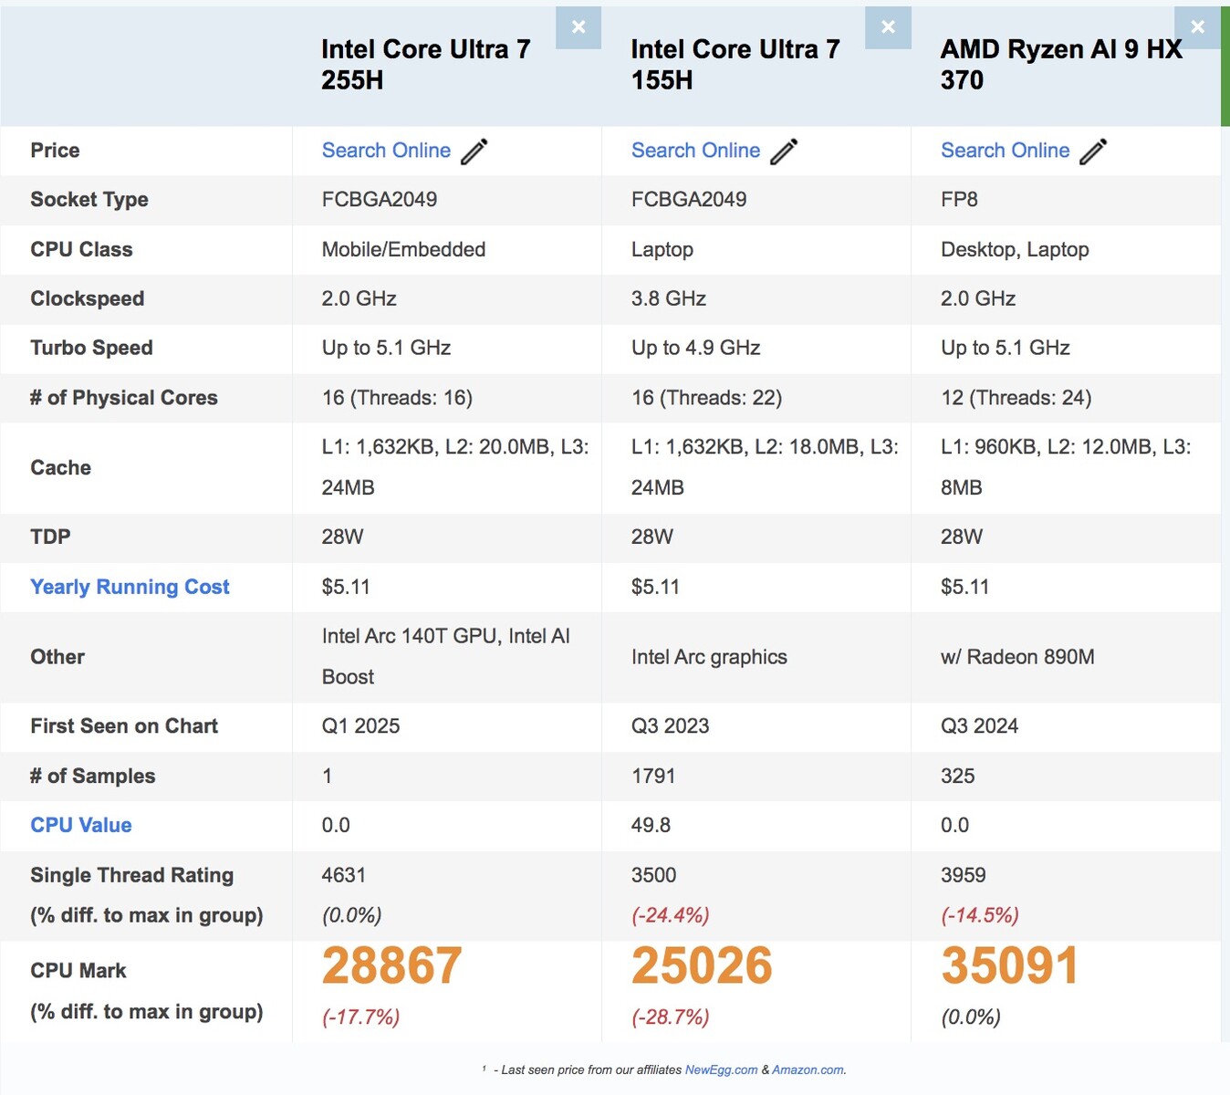The width and height of the screenshot is (1230, 1095).
Task: Search Online for the 155H price
Action: (696, 150)
